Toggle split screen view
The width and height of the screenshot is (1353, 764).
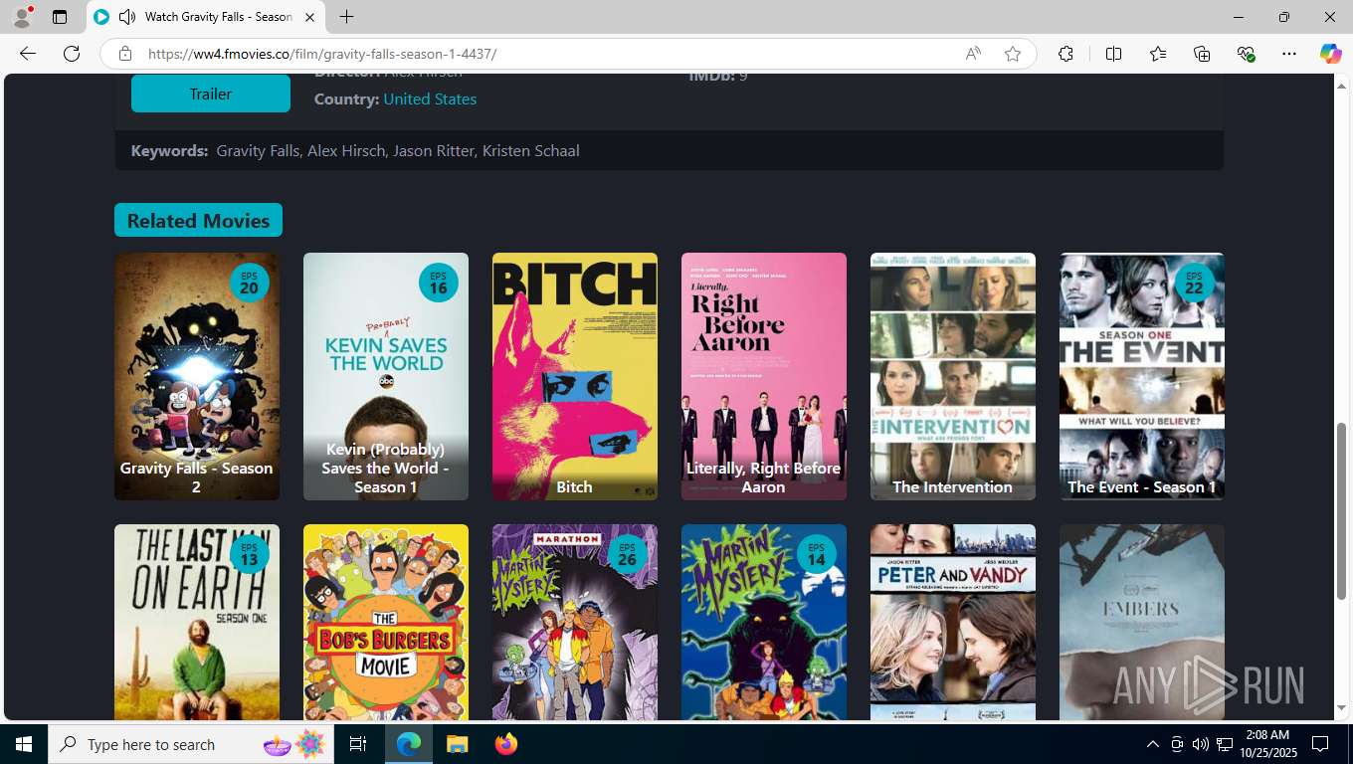pos(1113,54)
